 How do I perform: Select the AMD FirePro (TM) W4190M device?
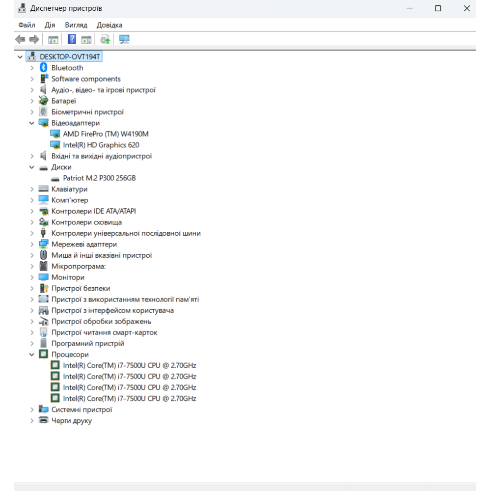(x=106, y=134)
